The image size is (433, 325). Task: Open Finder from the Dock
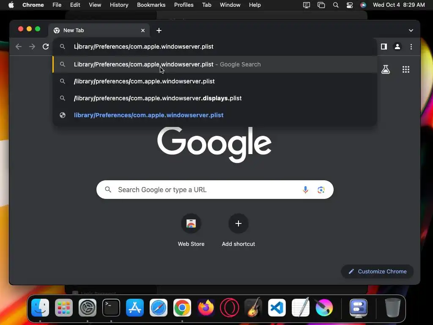pyautogui.click(x=40, y=308)
